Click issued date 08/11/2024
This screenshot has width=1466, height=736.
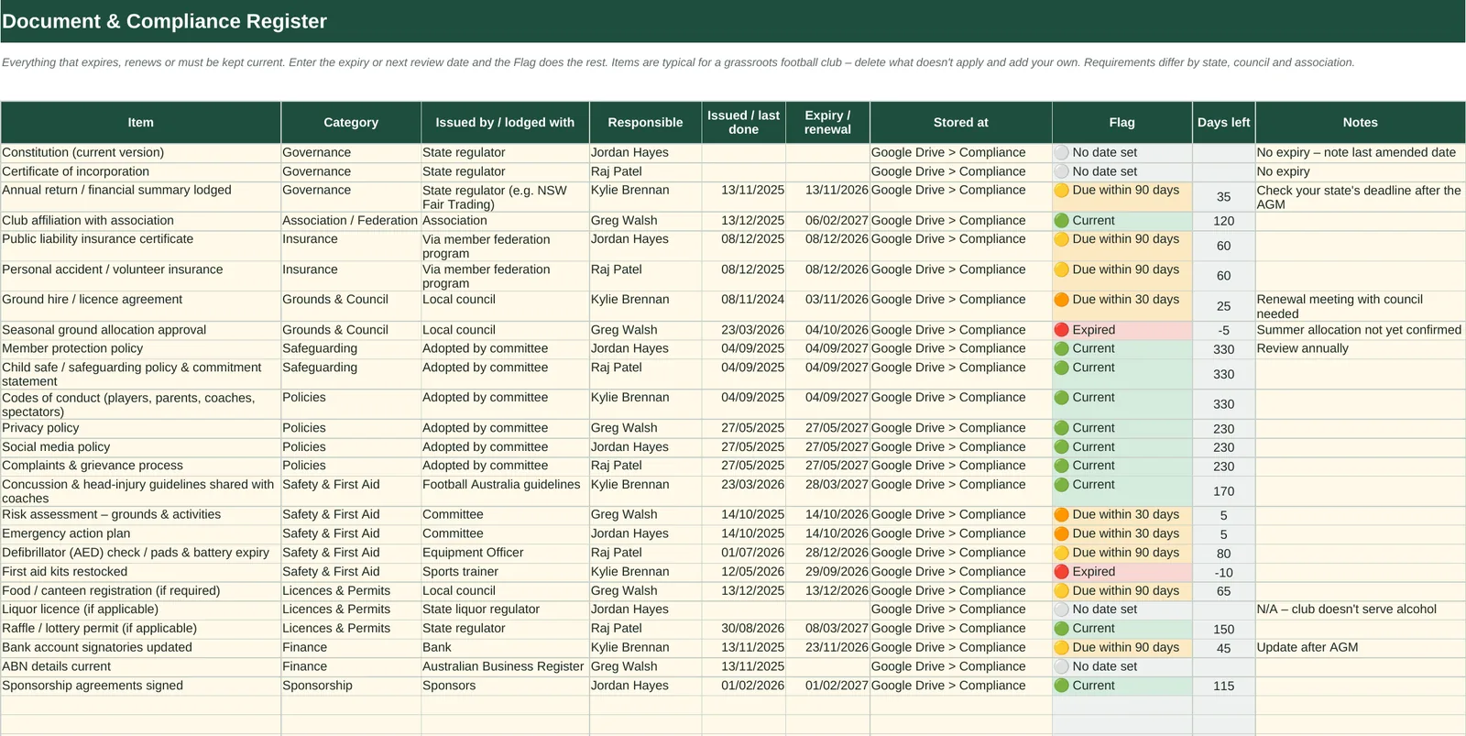743,306
